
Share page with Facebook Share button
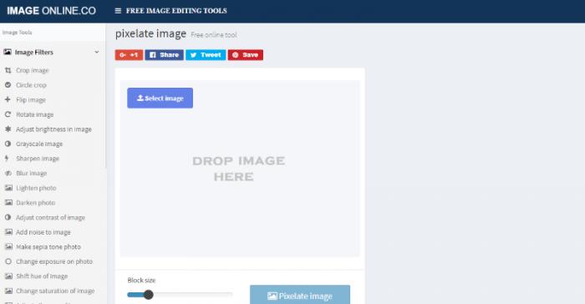[164, 55]
